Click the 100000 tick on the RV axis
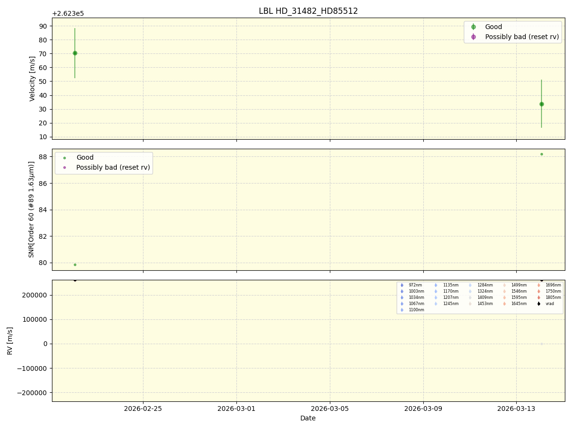The height and width of the screenshot is (429, 572). click(37, 319)
